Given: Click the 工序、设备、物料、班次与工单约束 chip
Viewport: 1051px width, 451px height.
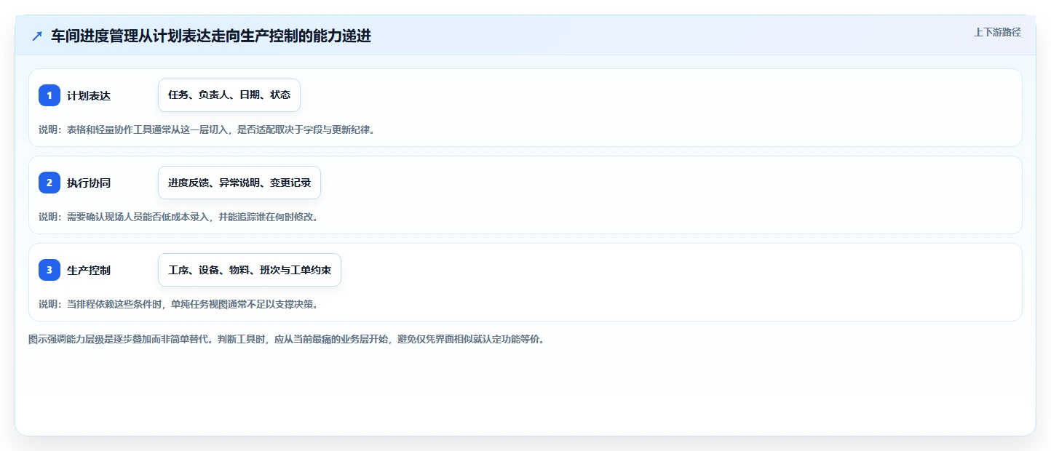Looking at the screenshot, I should tap(250, 270).
